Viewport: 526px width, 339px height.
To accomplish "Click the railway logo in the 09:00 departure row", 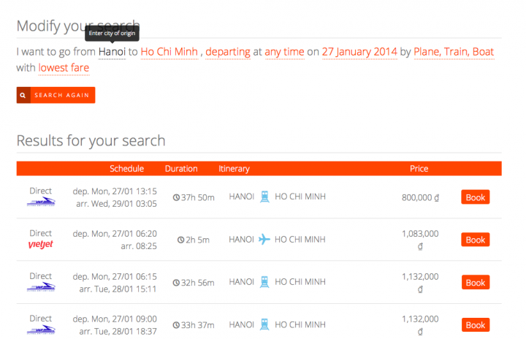I will [x=41, y=330].
